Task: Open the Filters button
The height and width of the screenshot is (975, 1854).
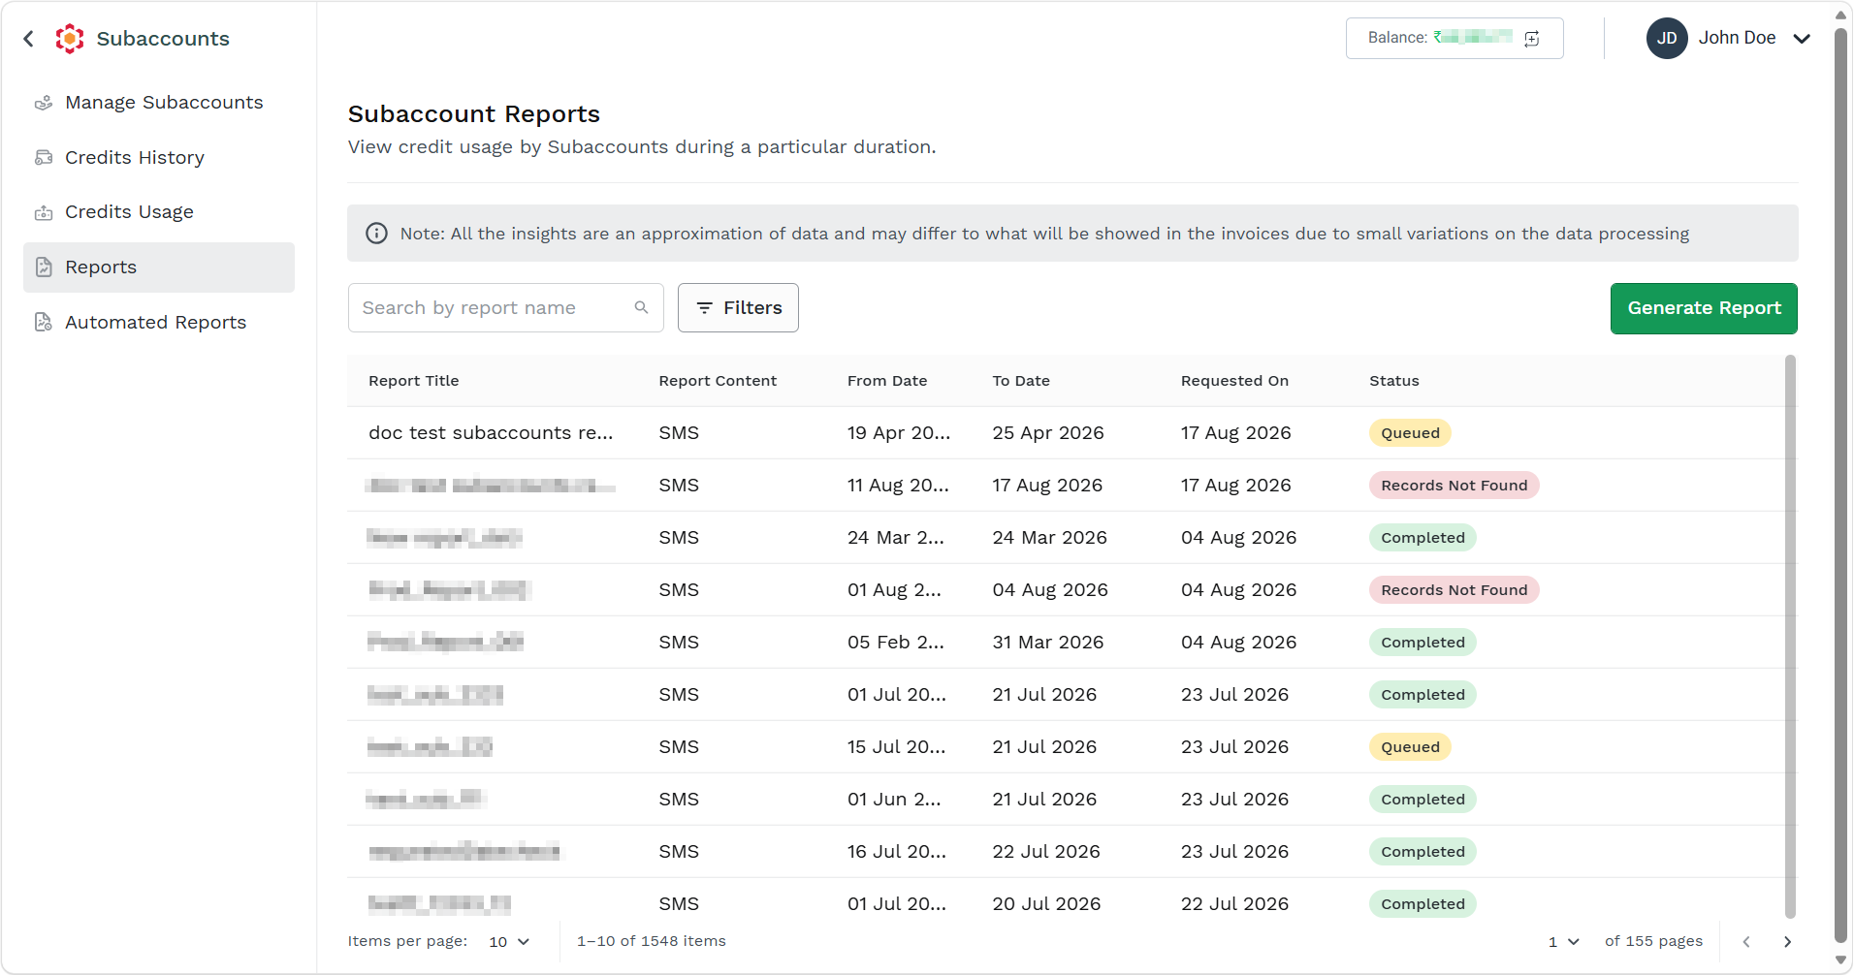Action: click(x=738, y=308)
